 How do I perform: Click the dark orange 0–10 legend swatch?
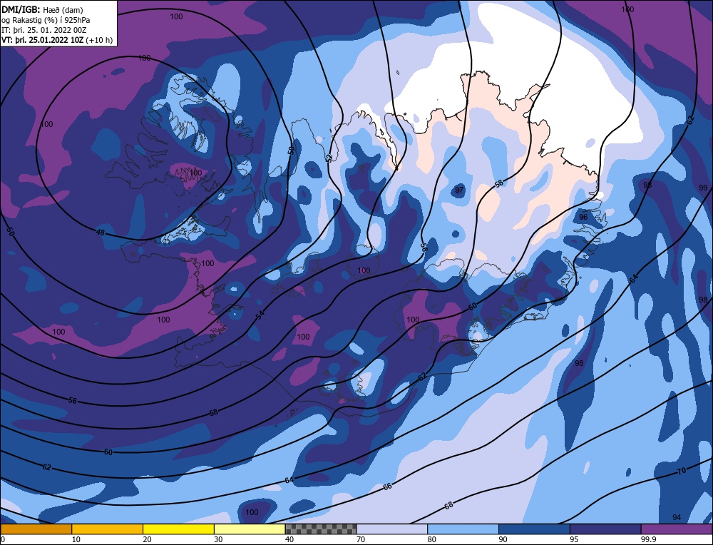[x=36, y=529]
